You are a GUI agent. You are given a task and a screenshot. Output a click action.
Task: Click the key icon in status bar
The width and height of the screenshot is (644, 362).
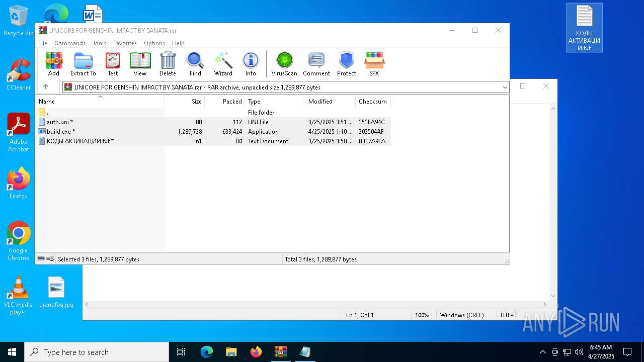tap(50, 259)
